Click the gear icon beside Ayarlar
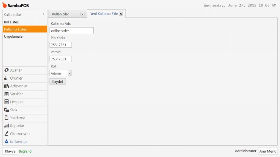280x157 pixels. click(7, 70)
